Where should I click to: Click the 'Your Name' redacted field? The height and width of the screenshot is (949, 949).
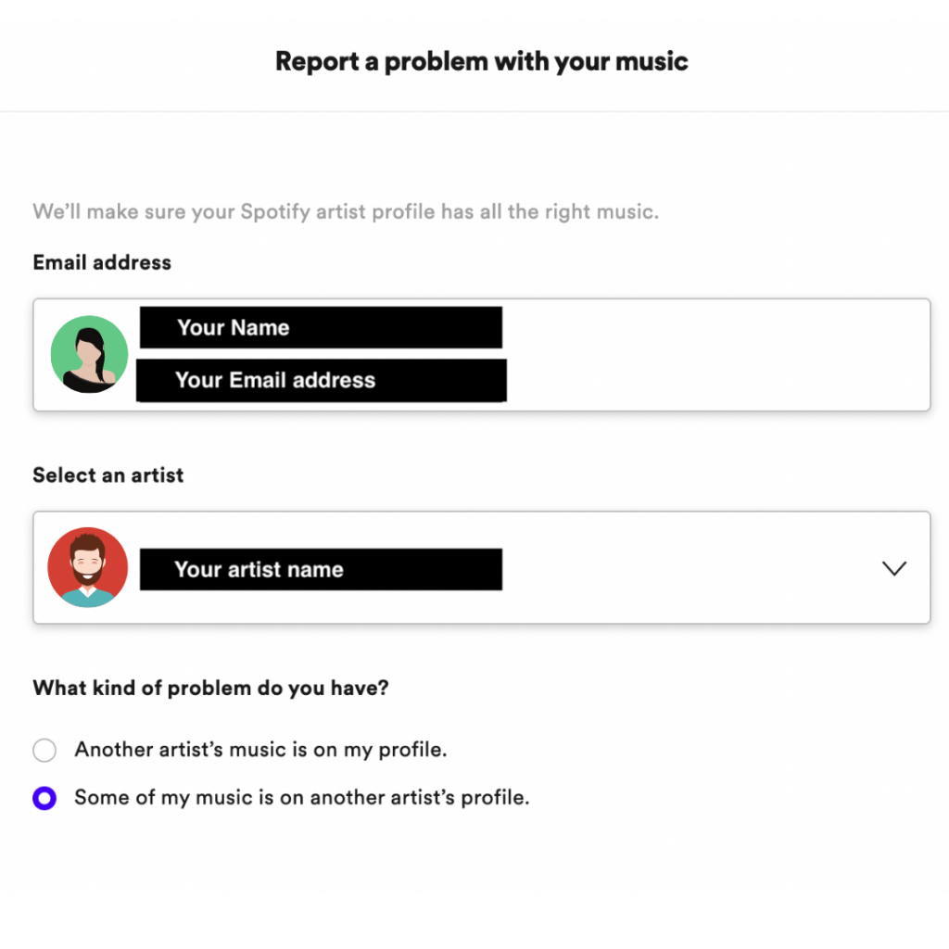[x=321, y=327]
